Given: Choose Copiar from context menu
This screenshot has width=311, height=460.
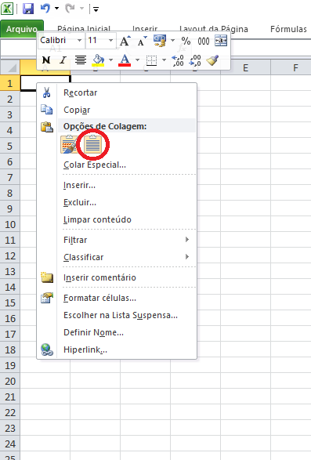Looking at the screenshot, I should coord(117,110).
